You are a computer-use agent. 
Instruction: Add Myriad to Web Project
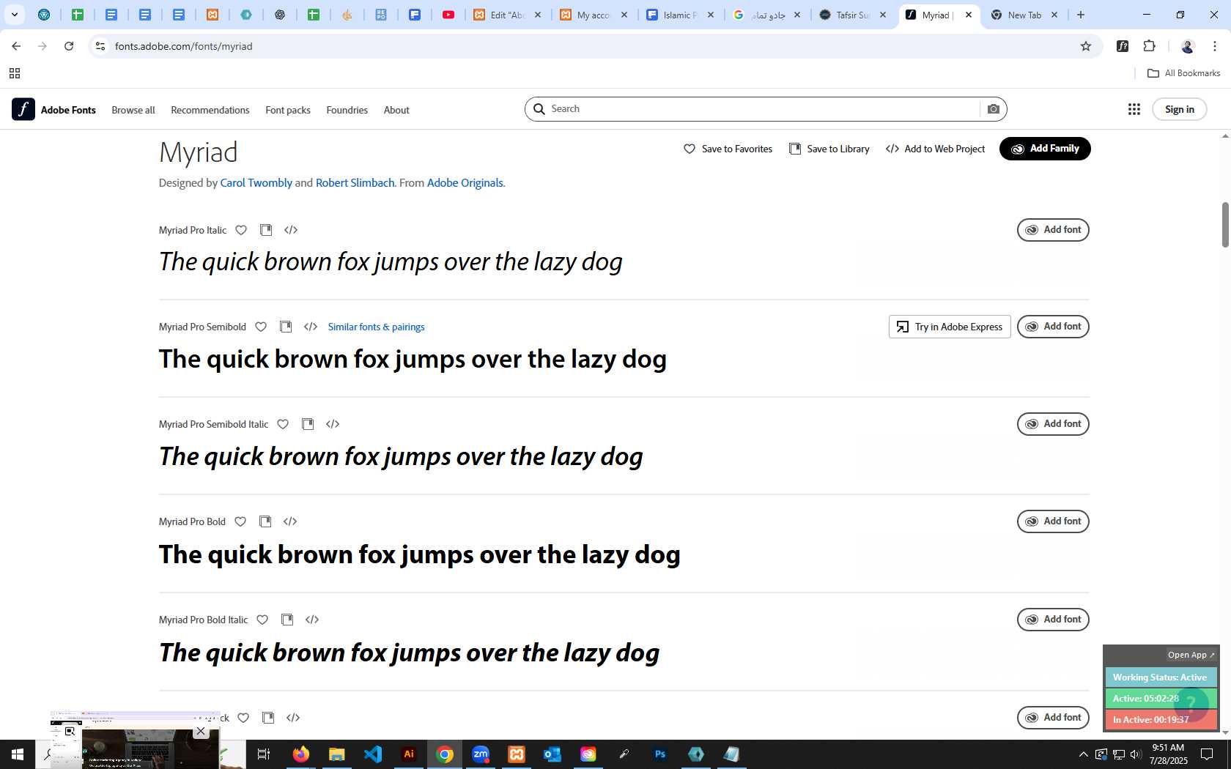click(x=936, y=149)
